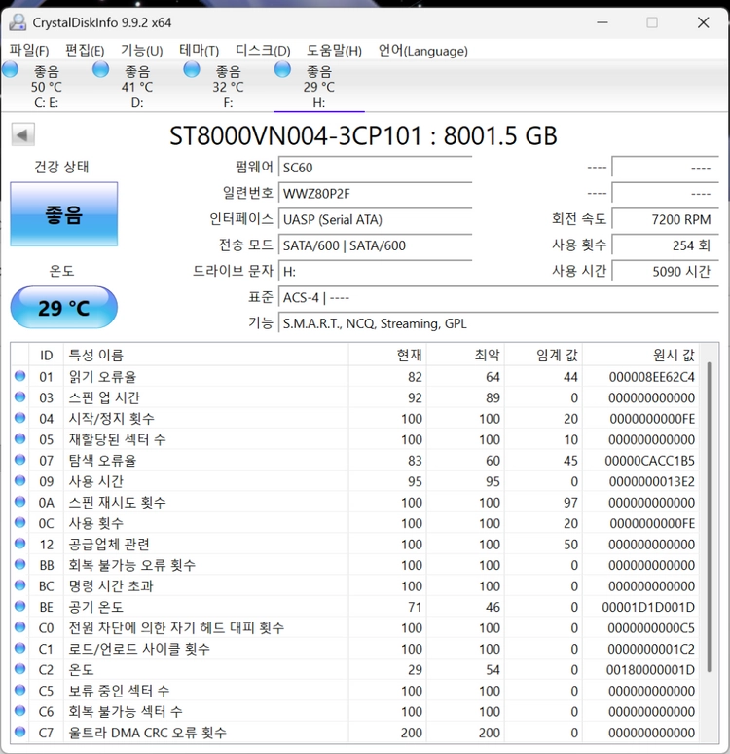Click the power on hours value 5090 시간
The height and width of the screenshot is (754, 730).
coord(665,272)
